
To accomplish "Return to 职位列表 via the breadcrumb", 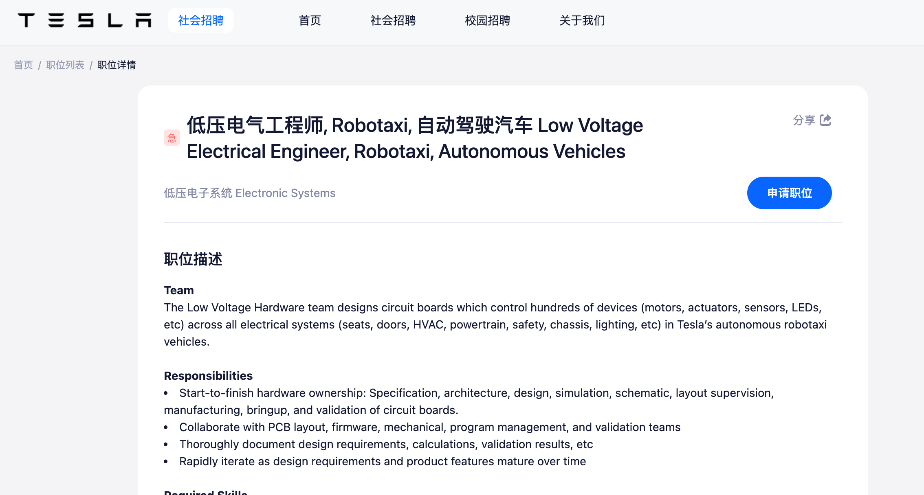I will 65,65.
